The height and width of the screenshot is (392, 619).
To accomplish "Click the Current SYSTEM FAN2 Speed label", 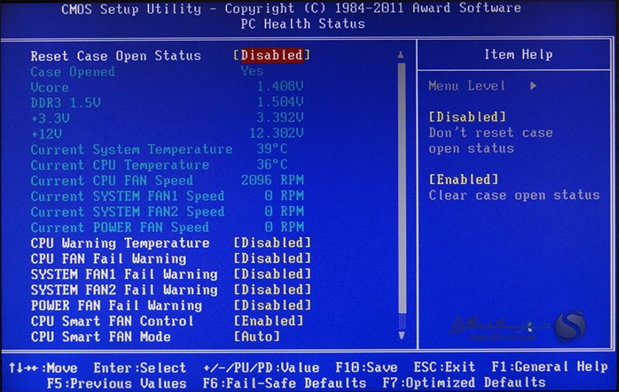I will point(128,212).
